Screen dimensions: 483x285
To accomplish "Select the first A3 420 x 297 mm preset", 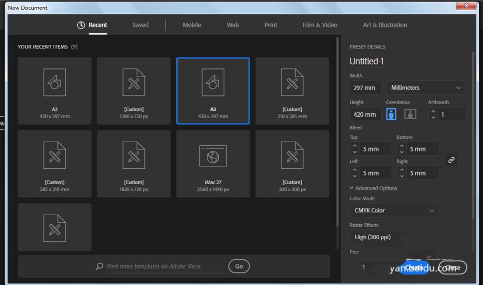I will (x=55, y=91).
